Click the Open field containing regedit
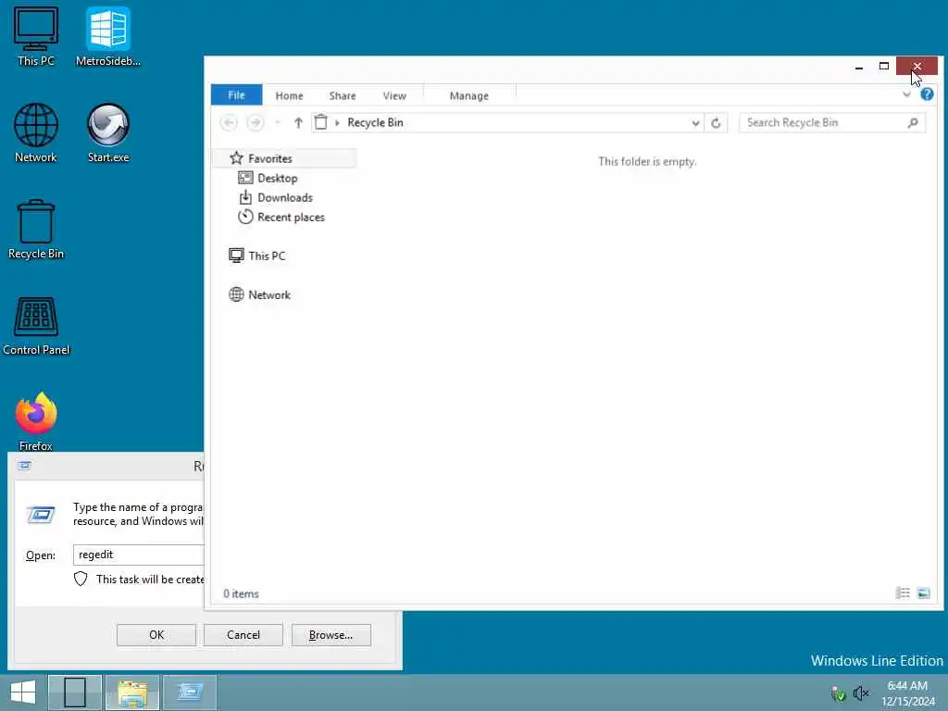The height and width of the screenshot is (711, 948). [139, 555]
